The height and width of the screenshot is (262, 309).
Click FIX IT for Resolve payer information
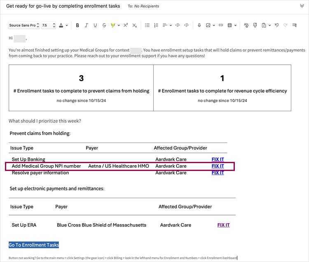[218, 173]
